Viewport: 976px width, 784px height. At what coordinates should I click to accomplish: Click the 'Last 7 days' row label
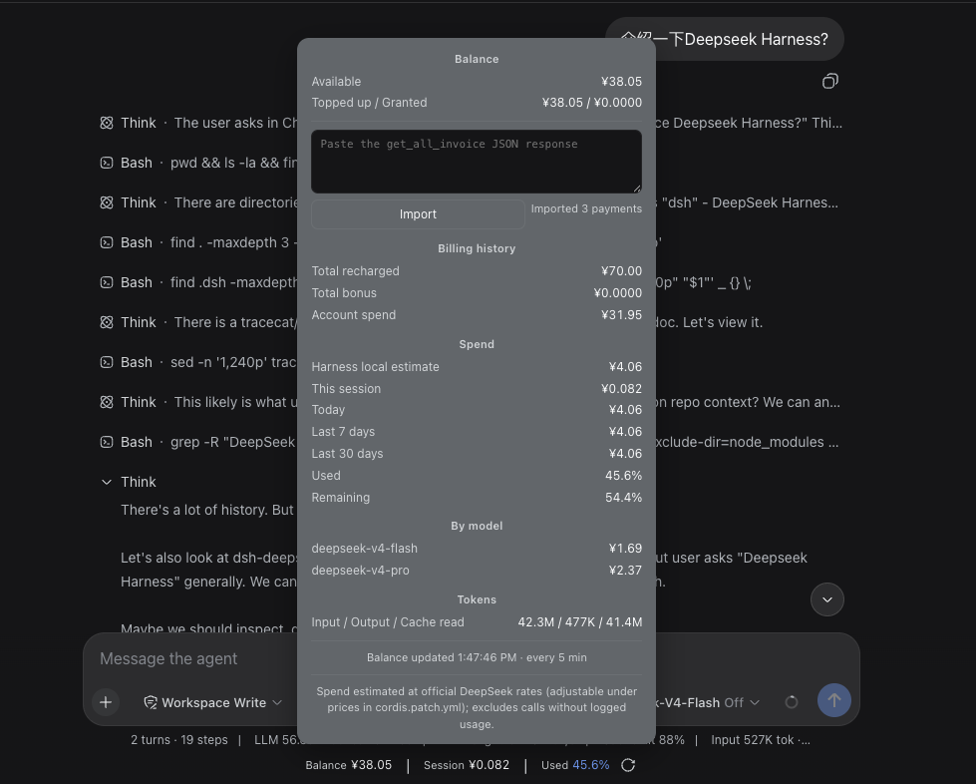tap(343, 432)
